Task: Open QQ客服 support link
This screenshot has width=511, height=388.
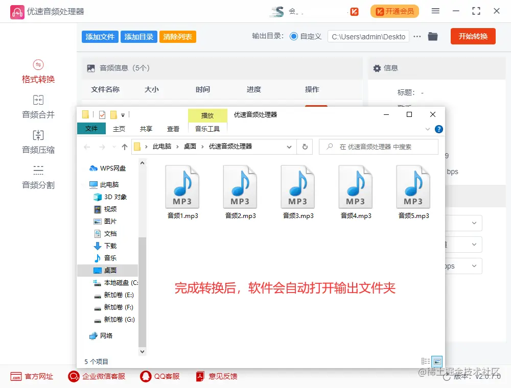Action: [x=159, y=376]
